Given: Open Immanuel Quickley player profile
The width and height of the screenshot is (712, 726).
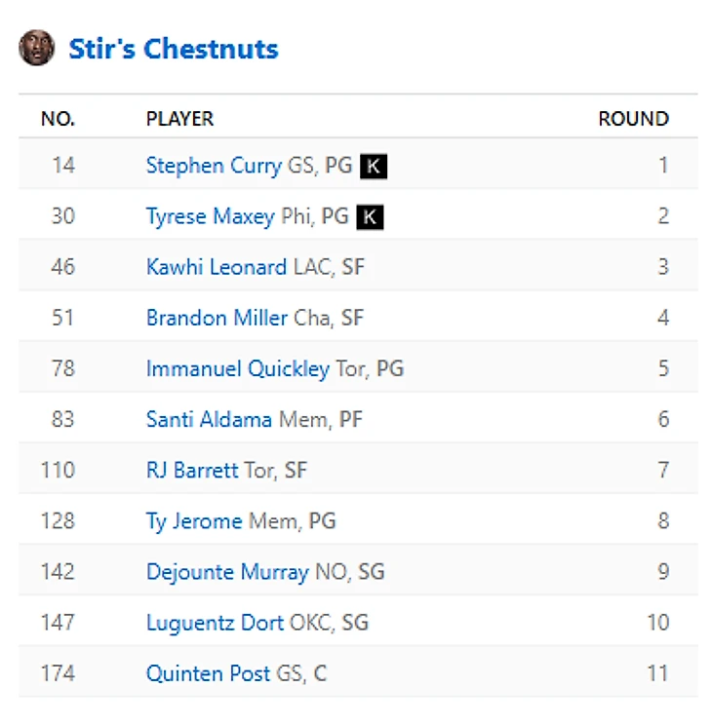Looking at the screenshot, I should point(237,368).
